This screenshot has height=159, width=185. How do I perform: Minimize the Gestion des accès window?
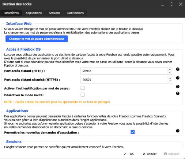[x=162, y=5]
